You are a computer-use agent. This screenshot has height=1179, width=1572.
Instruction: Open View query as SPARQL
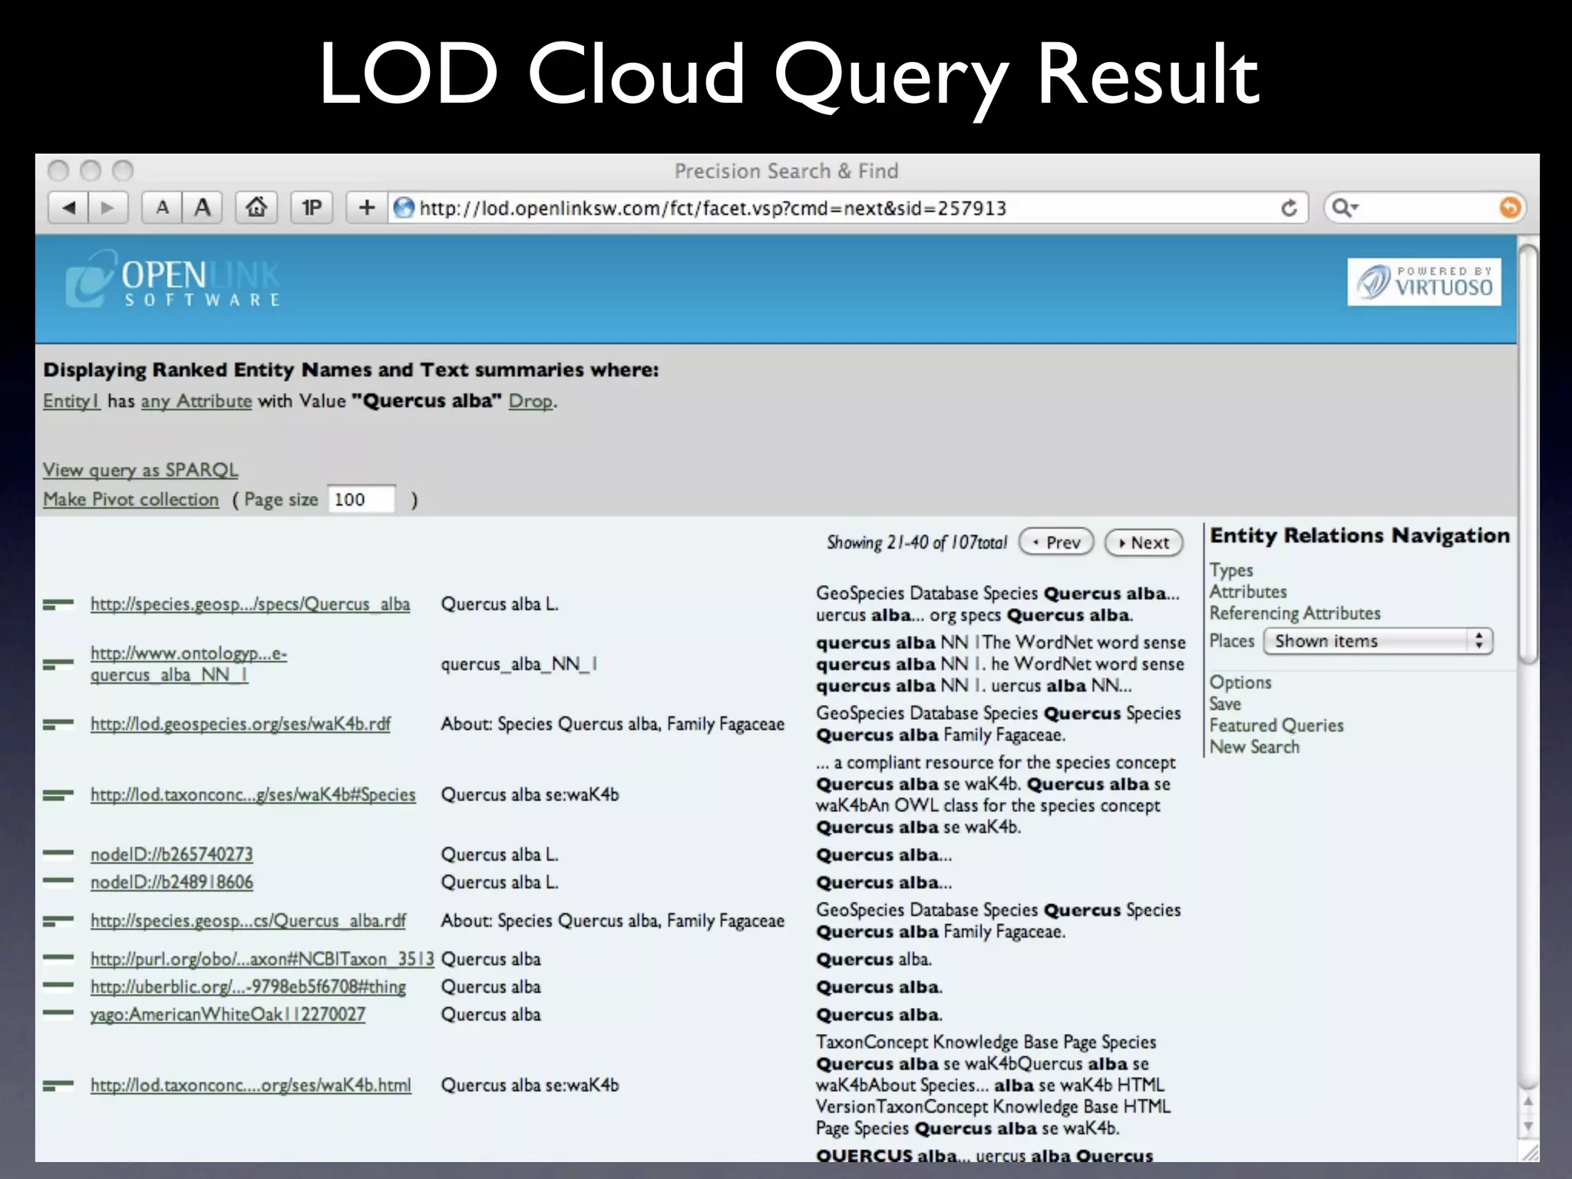point(140,470)
